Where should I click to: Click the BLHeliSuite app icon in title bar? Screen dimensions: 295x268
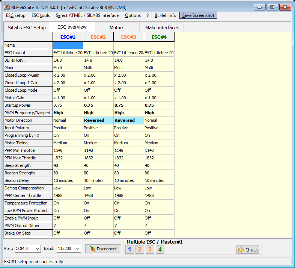click(6, 7)
